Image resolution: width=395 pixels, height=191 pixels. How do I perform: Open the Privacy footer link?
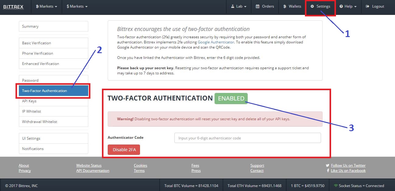click(x=25, y=171)
